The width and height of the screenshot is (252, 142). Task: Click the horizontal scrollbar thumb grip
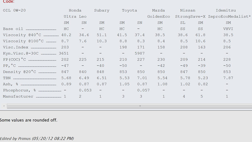coord(140,106)
